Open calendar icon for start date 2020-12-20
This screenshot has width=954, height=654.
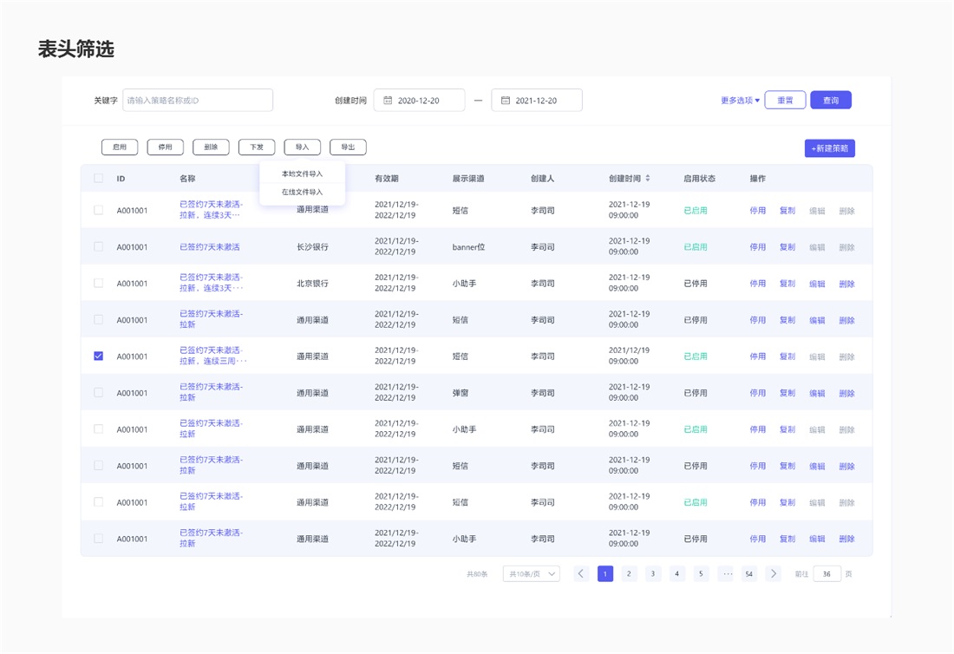(x=388, y=101)
